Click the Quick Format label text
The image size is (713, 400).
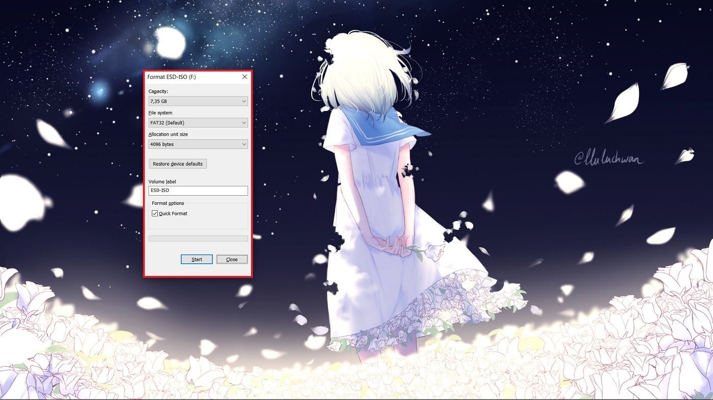tap(173, 213)
